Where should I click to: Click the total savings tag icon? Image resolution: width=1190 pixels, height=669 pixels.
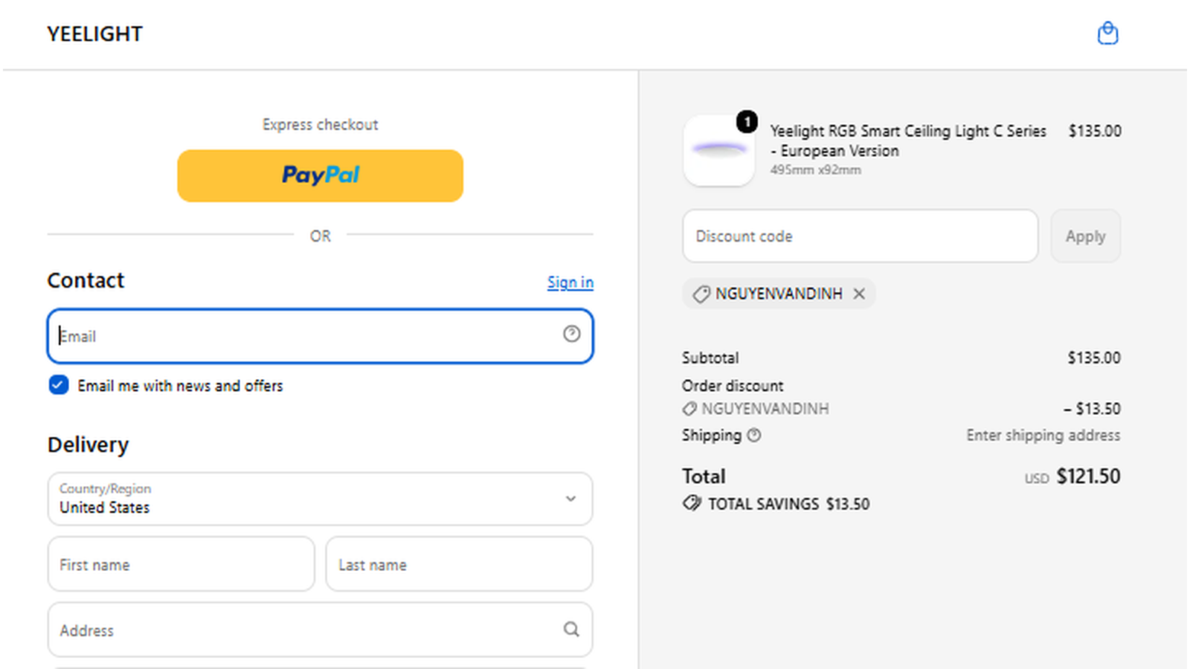692,503
